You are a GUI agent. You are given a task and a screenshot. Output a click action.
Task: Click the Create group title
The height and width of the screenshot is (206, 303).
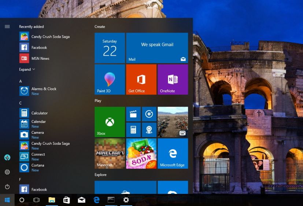[100, 27]
